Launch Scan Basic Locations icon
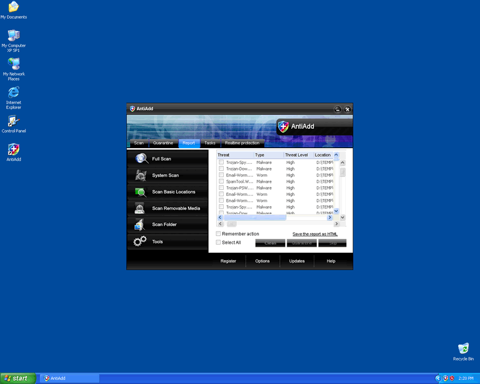 click(141, 192)
